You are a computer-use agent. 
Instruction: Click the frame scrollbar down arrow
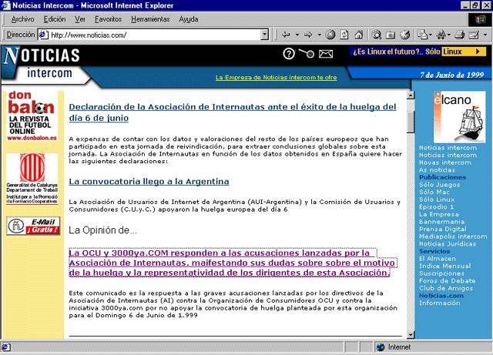point(411,334)
